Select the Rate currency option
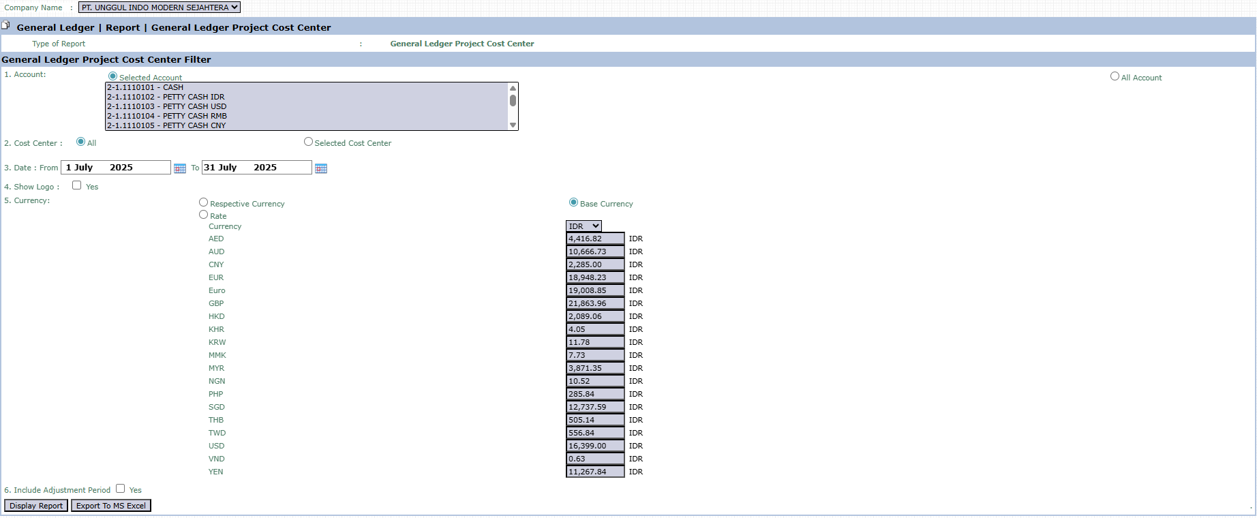The image size is (1257, 518). click(203, 215)
